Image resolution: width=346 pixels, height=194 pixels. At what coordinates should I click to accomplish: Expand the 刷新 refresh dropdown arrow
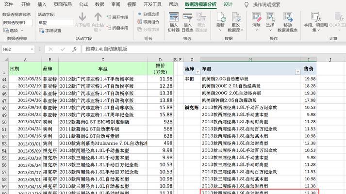click(220, 30)
